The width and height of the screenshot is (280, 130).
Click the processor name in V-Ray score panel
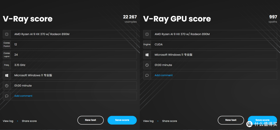click(x=42, y=34)
